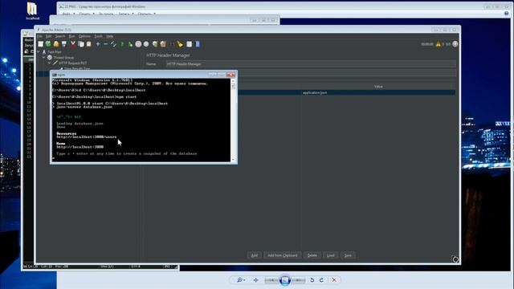The width and height of the screenshot is (514, 289).
Task: Rotate picture clockwise in photo viewer
Action: [x=321, y=280]
